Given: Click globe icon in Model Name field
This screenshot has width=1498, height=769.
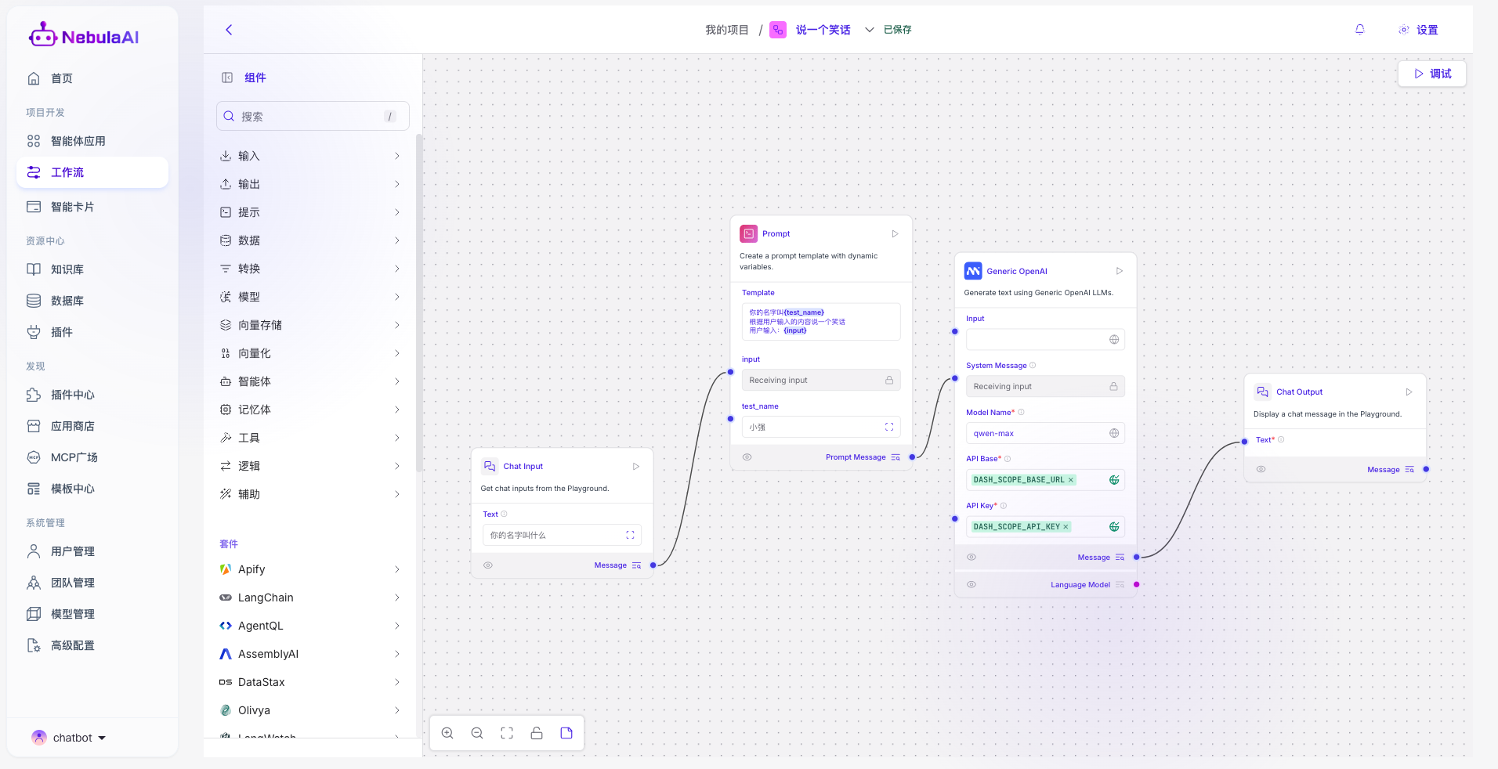Looking at the screenshot, I should pyautogui.click(x=1113, y=433).
